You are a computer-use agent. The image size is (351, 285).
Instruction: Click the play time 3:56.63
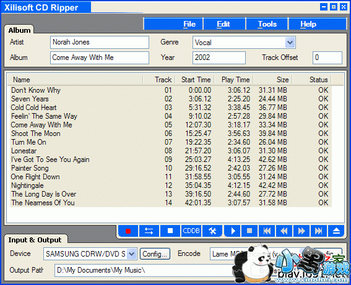239,134
